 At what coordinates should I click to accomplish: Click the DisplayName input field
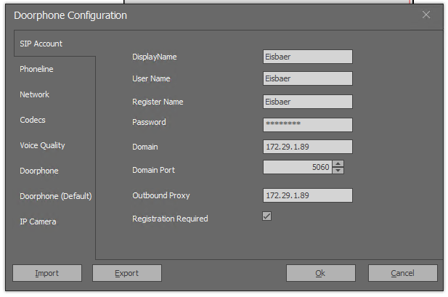tap(308, 57)
